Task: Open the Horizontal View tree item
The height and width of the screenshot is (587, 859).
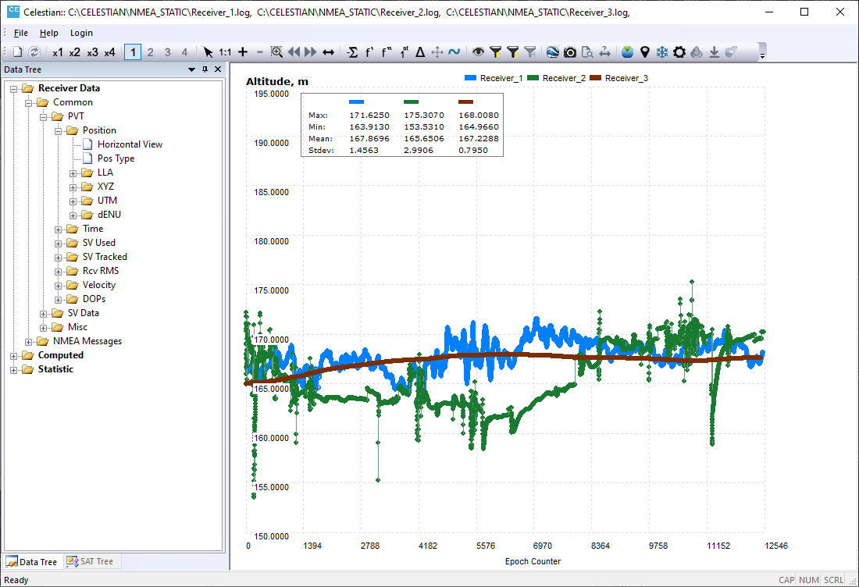Action: (x=130, y=144)
